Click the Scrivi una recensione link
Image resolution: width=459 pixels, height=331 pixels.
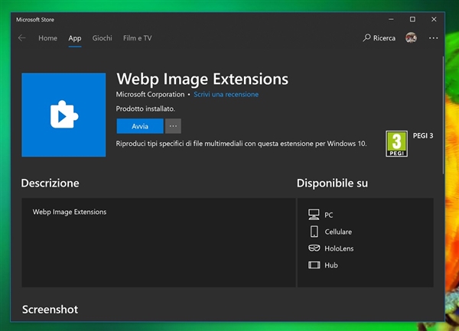coord(226,95)
